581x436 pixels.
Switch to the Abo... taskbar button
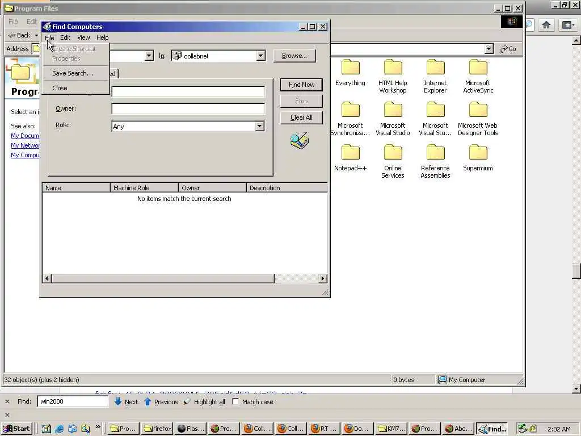(458, 429)
